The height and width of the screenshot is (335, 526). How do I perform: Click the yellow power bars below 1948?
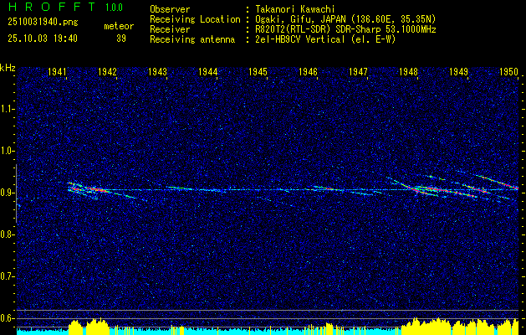[425, 326]
